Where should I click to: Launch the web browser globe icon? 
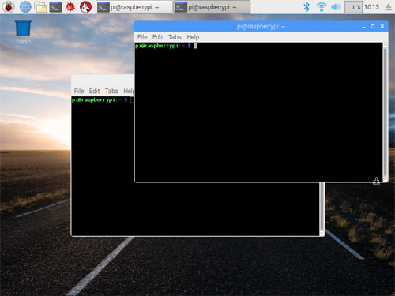(x=25, y=7)
